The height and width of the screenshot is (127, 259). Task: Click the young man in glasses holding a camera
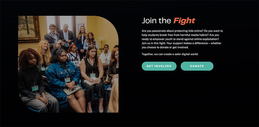[x=53, y=37]
